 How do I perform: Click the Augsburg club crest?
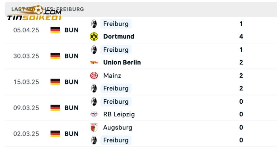tap(94, 127)
